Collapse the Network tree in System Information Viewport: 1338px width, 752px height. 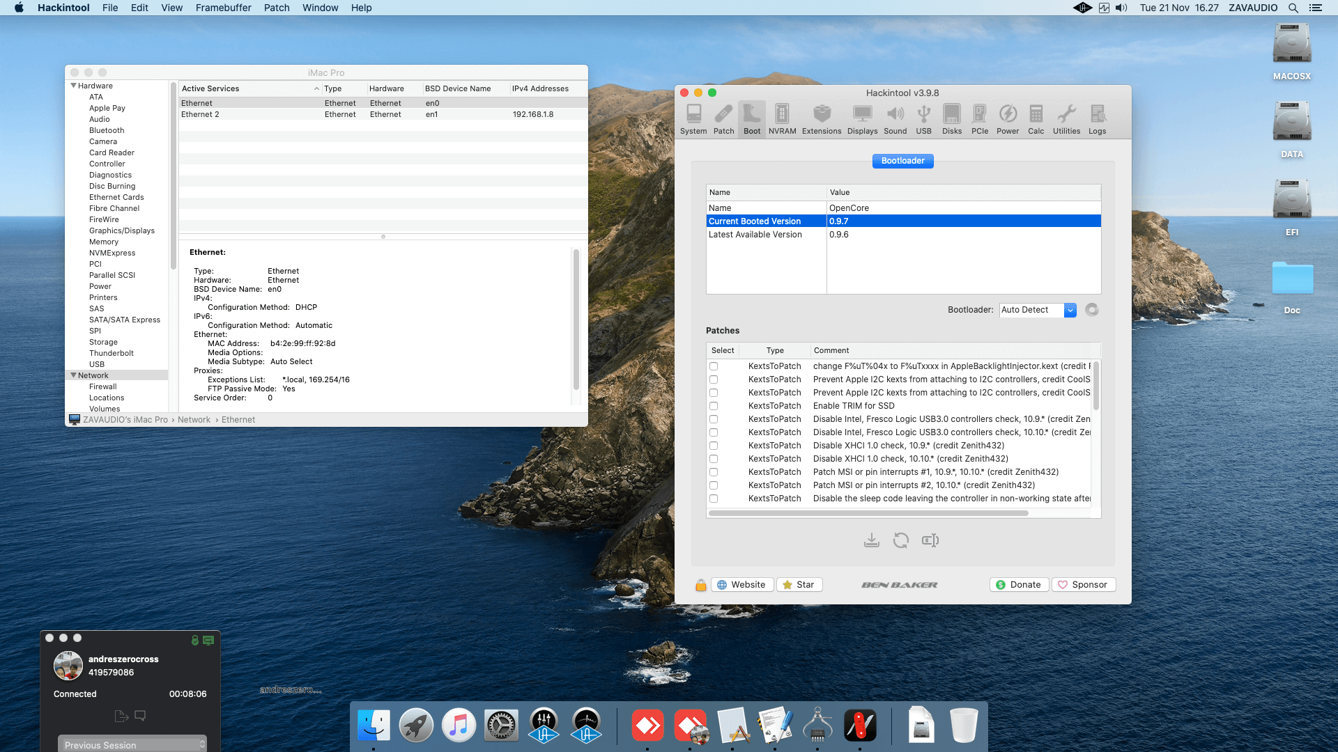[x=73, y=375]
